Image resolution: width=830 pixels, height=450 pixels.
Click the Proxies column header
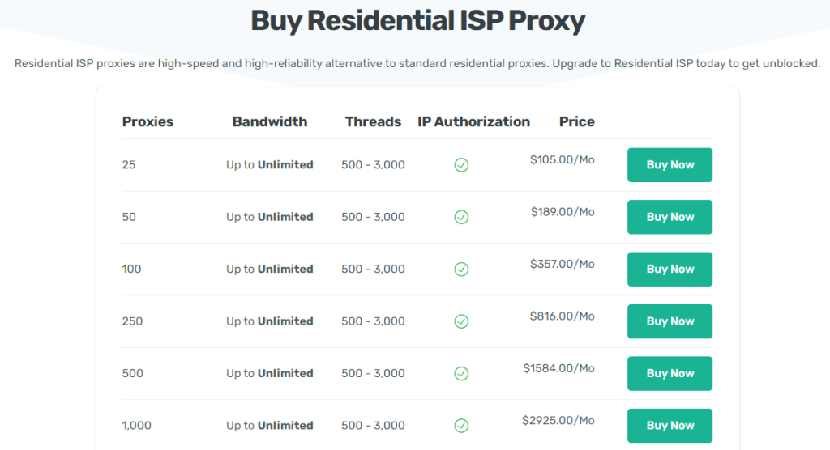[x=148, y=122]
